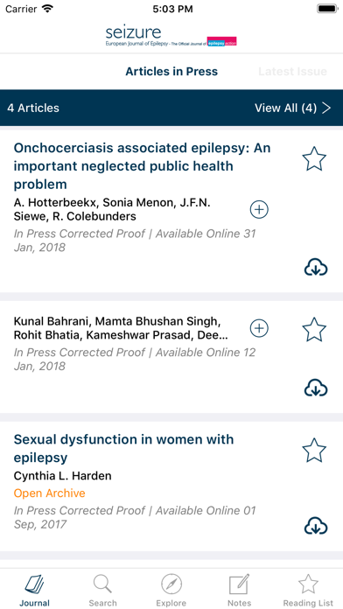Open the Search tab icon

102,584
